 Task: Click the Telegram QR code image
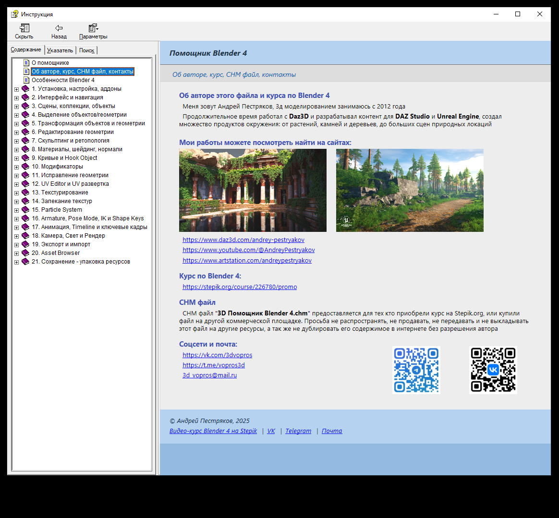click(416, 370)
